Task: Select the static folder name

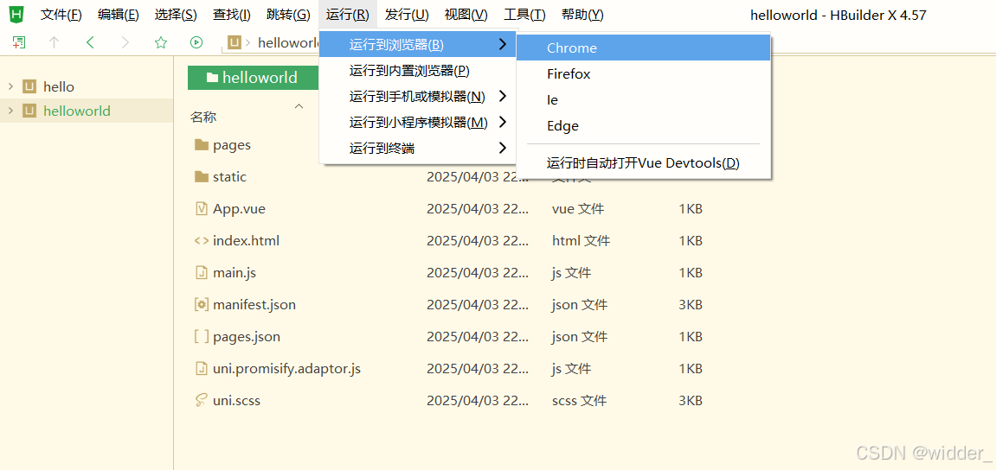Action: (x=229, y=176)
